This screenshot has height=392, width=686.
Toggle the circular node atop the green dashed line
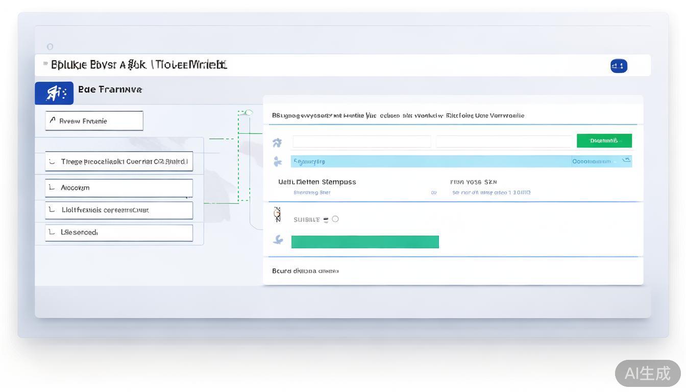point(249,112)
